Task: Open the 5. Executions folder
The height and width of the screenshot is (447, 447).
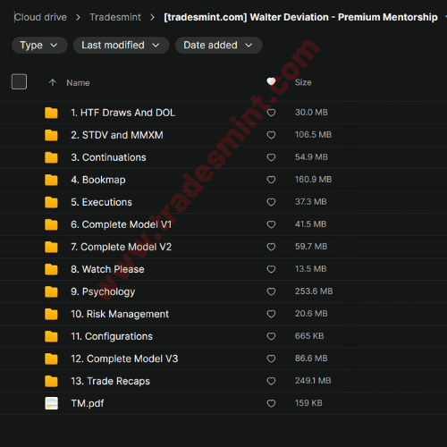Action: 101,202
